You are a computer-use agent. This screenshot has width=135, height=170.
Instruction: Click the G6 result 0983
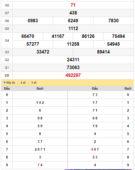pyautogui.click(x=33, y=21)
